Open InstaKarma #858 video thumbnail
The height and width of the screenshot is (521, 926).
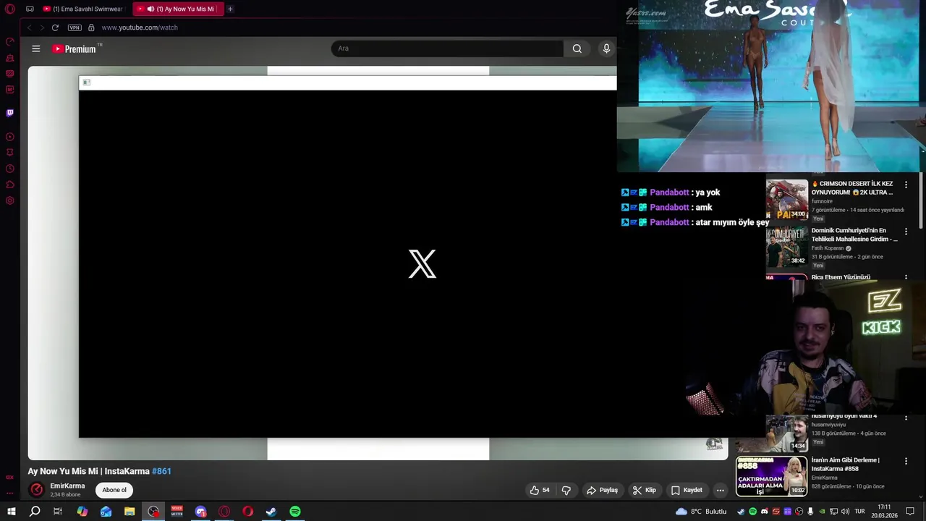click(771, 476)
